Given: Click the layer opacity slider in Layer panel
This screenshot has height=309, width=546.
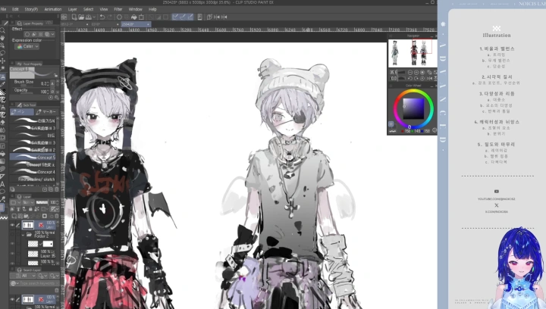Looking at the screenshot, I should pyautogui.click(x=42, y=202).
